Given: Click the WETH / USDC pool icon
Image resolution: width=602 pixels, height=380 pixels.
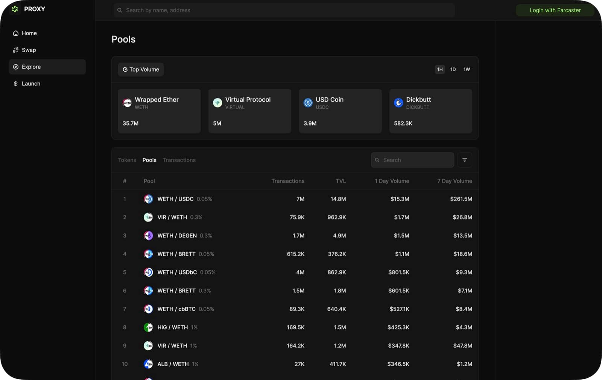Looking at the screenshot, I should click(148, 199).
